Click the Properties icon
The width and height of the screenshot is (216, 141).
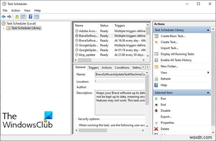click(x=156, y=123)
